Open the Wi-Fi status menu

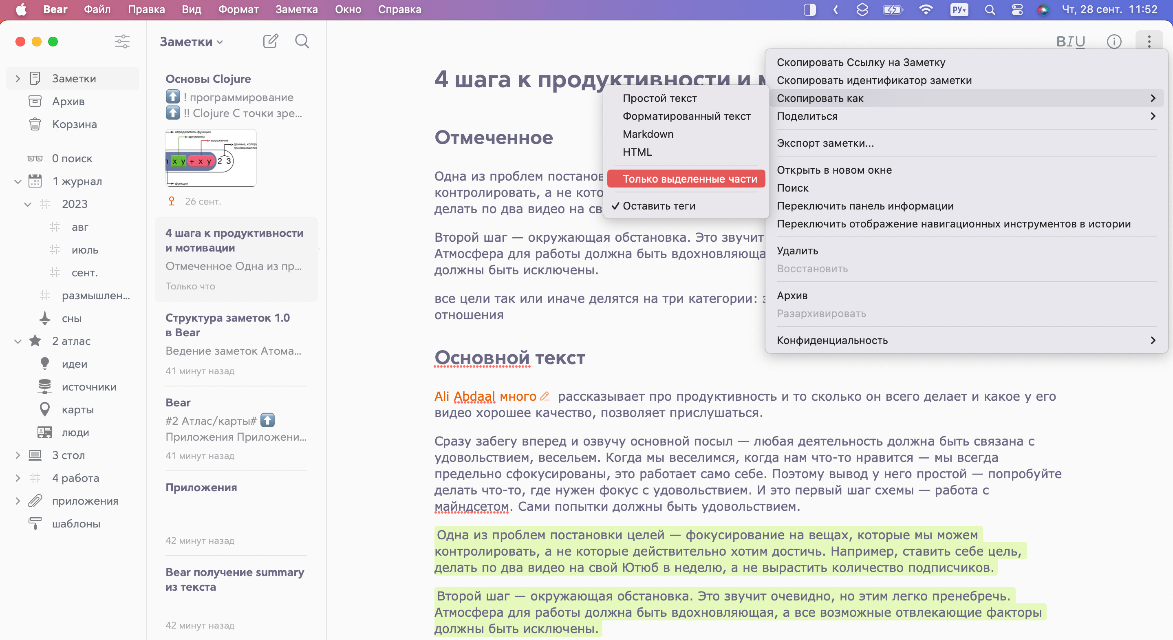[x=926, y=9]
